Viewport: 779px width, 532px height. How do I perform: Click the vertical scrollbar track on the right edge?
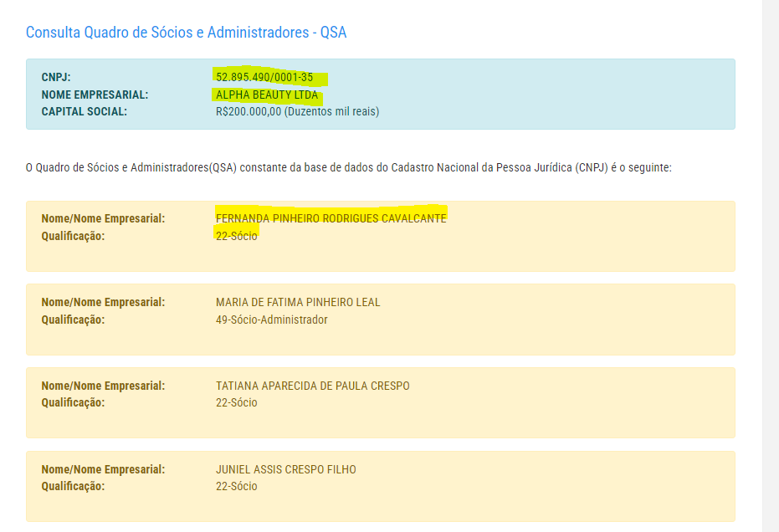point(771,266)
